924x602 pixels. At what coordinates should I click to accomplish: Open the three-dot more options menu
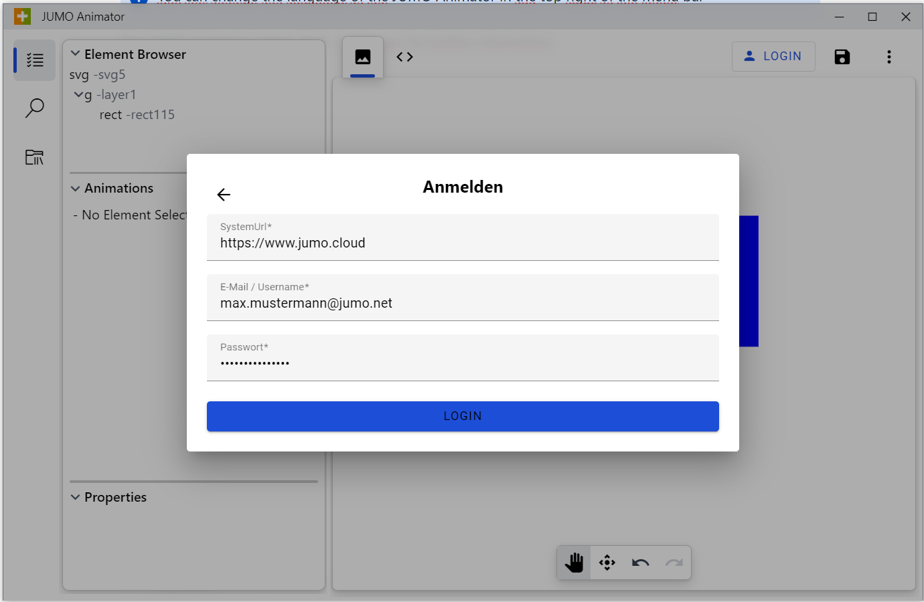889,57
